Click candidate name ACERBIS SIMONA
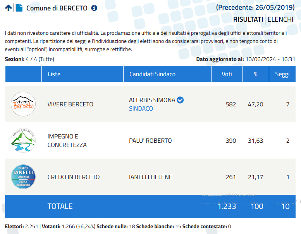 click(x=152, y=100)
